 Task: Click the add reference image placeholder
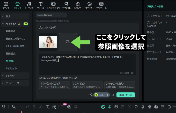(68, 42)
